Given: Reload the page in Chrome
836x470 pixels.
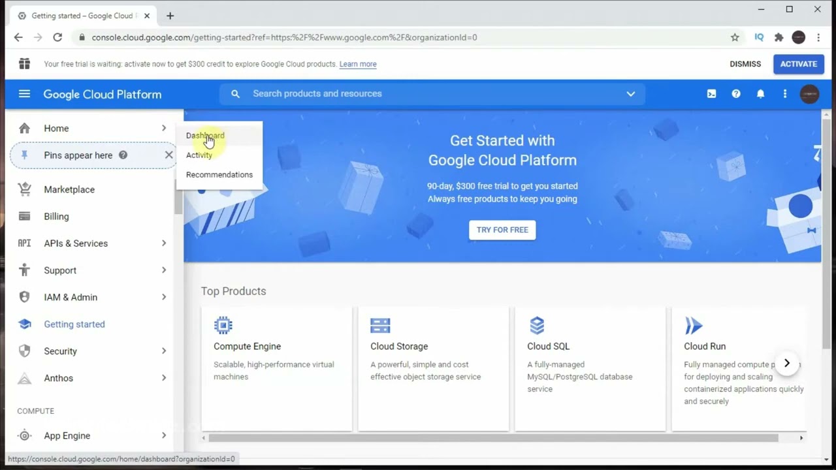Looking at the screenshot, I should coord(57,37).
